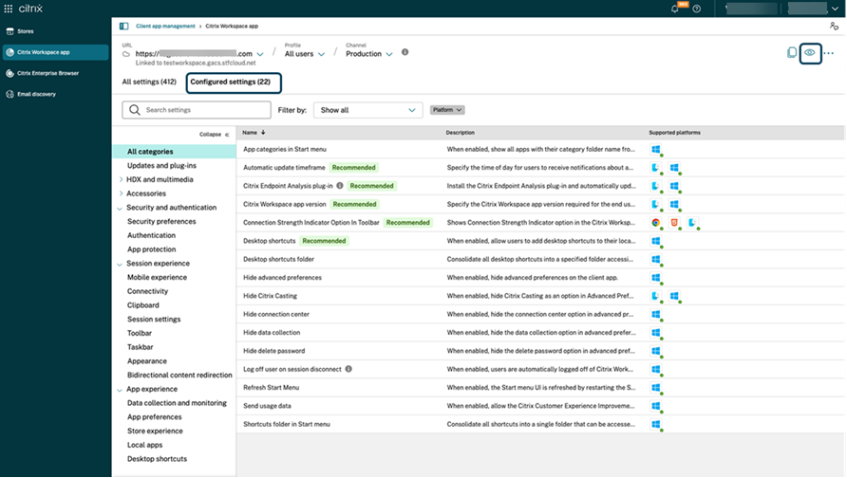Collapse the Security and authentication category
This screenshot has width=847, height=478.
click(x=120, y=208)
